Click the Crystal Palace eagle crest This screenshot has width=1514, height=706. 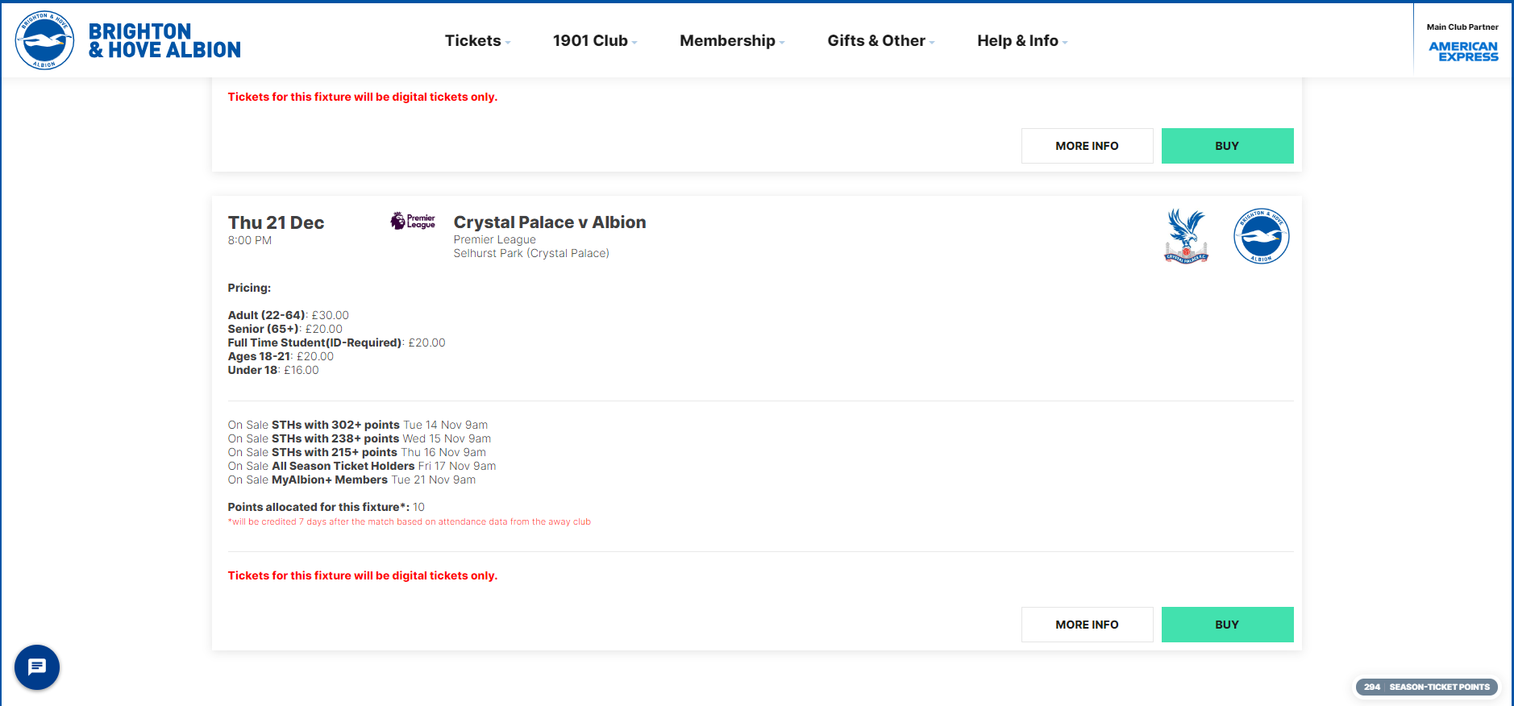coord(1186,236)
